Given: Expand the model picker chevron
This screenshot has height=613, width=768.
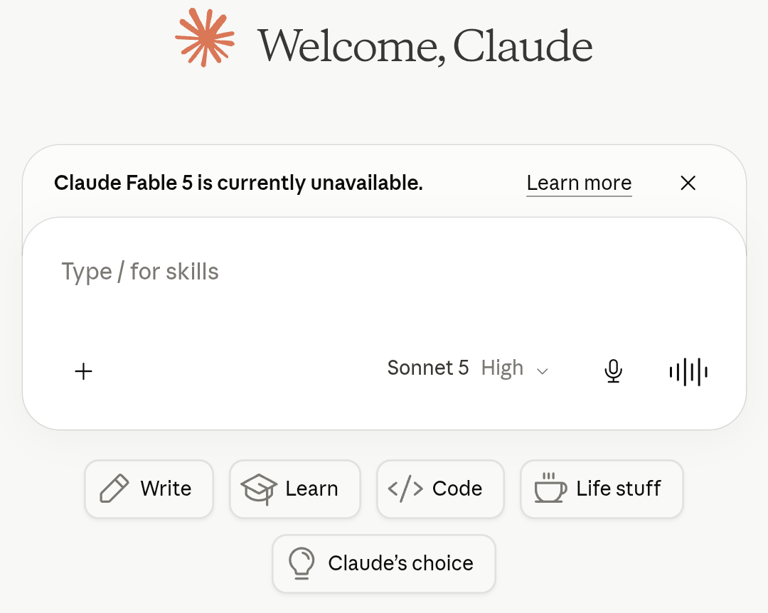Looking at the screenshot, I should click(x=542, y=371).
